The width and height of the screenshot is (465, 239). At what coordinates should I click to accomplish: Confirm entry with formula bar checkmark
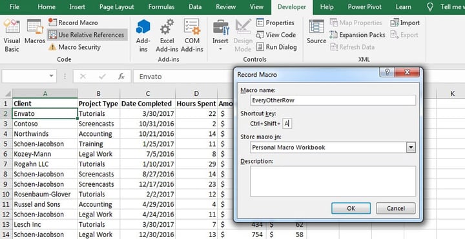coord(102,77)
